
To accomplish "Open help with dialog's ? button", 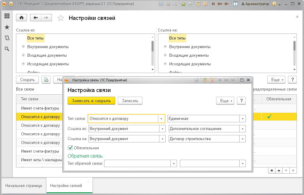I will (241, 101).
